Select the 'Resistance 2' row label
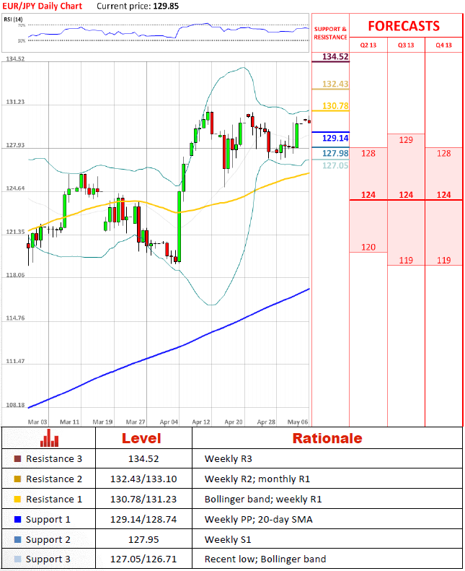Viewport: 465px width, 571px height. pos(54,479)
